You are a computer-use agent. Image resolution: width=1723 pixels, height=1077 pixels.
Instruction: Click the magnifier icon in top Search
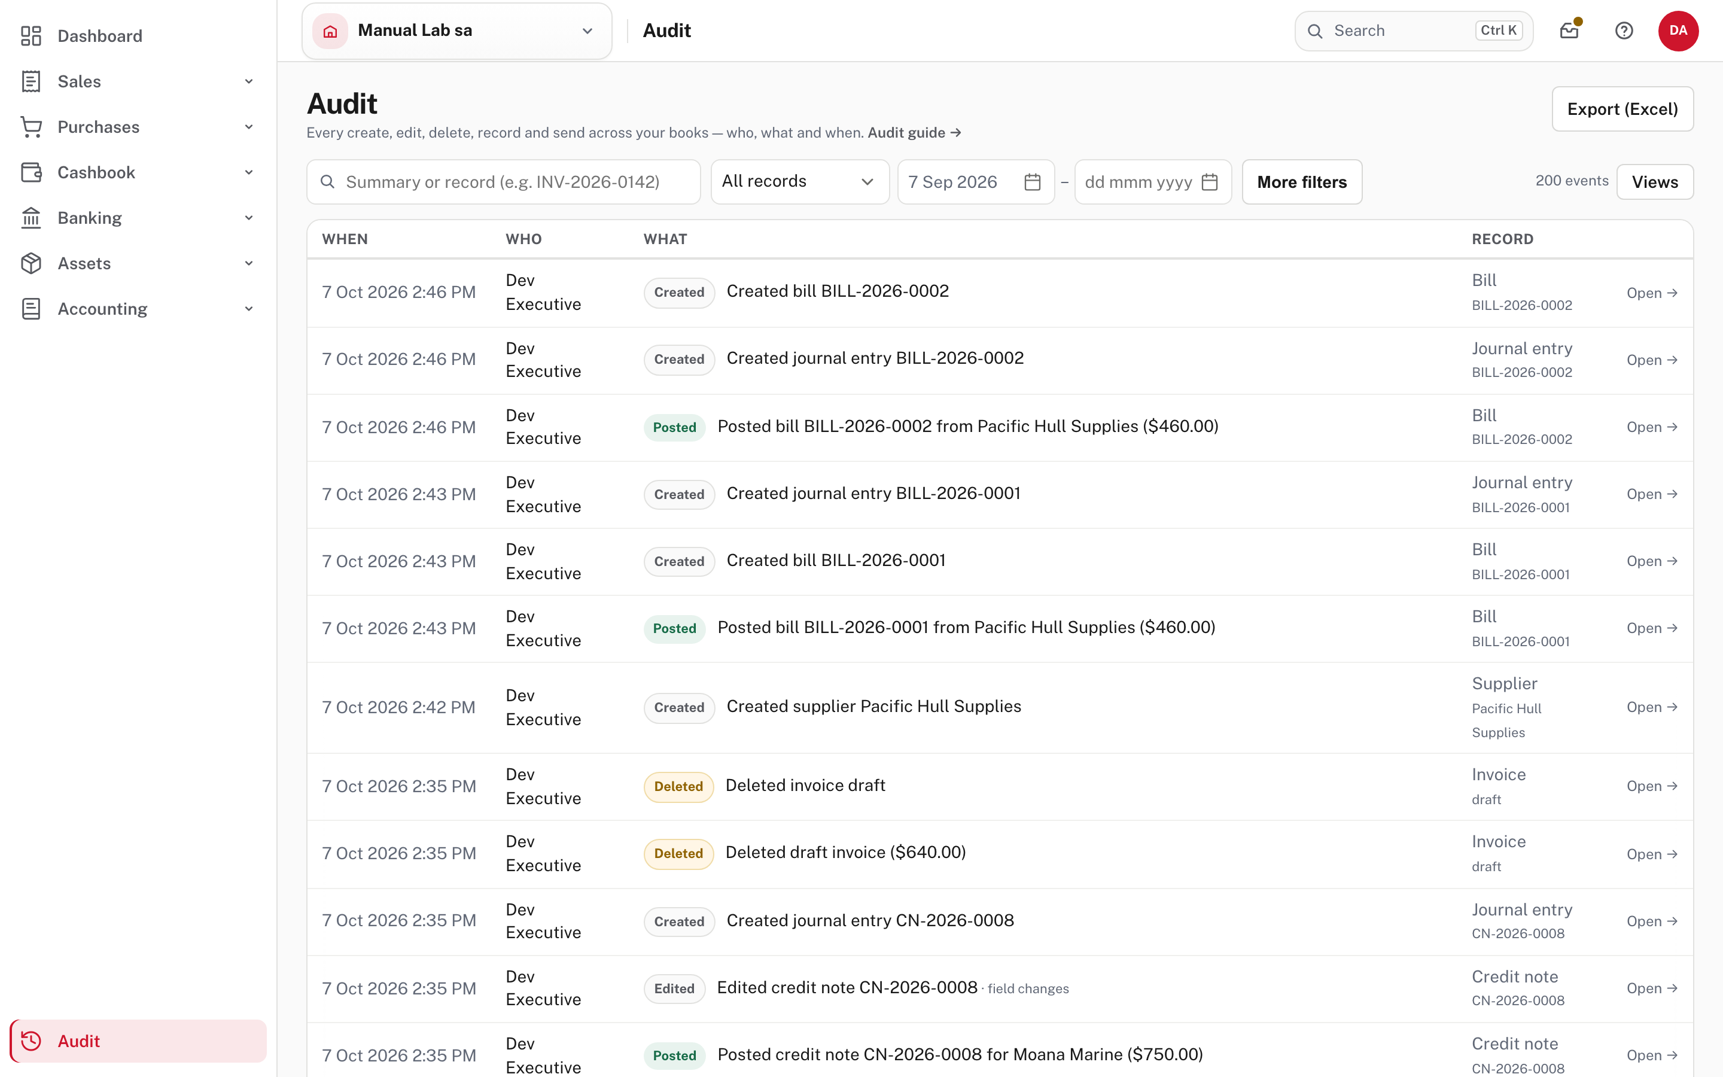coord(1315,31)
